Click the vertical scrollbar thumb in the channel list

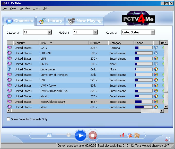tap(166, 92)
